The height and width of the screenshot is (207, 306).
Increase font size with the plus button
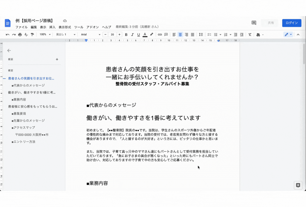point(119,34)
